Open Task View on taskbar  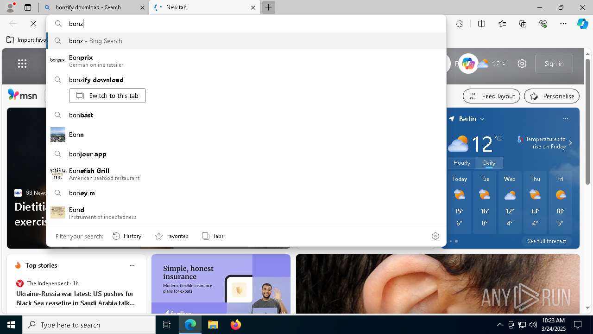167,325
